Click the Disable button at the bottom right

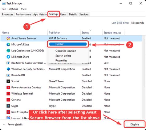135,124
